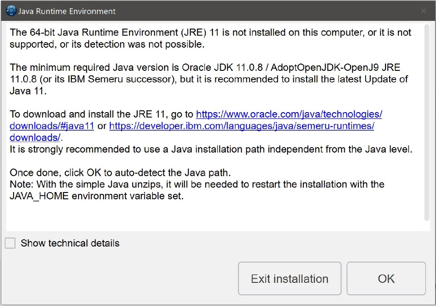Click the line recommending an independent Java installation path

pyautogui.click(x=211, y=149)
